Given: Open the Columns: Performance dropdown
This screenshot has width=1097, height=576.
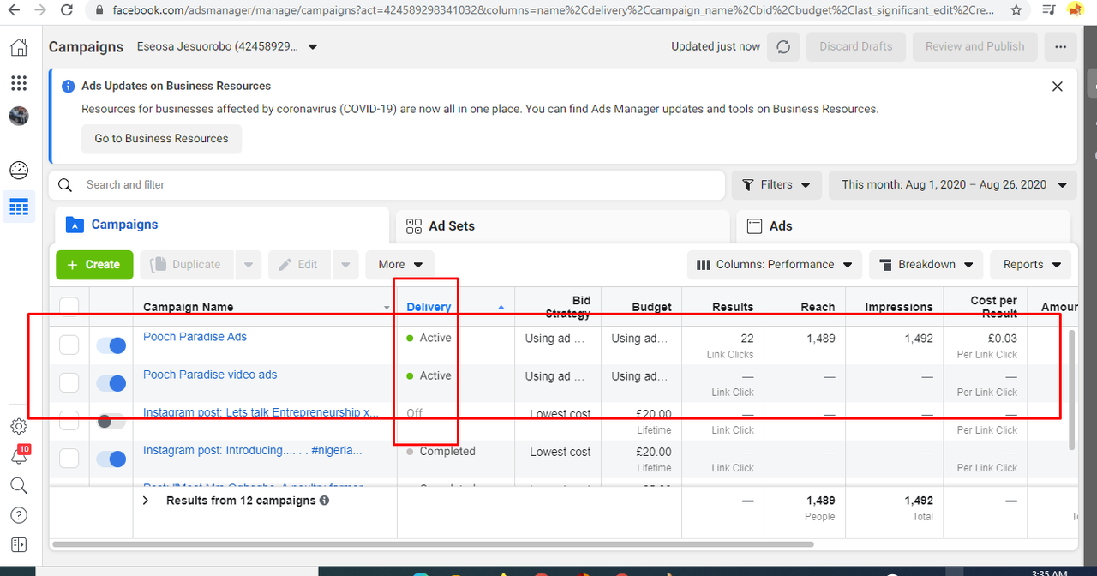Looking at the screenshot, I should 773,264.
